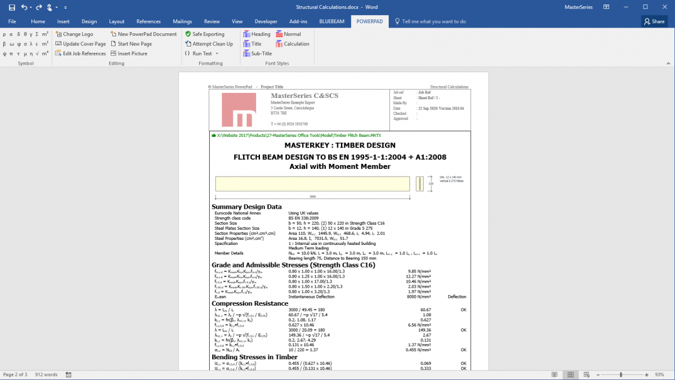The image size is (675, 380).
Task: Open Ribbon Display Options
Action: 606,7
